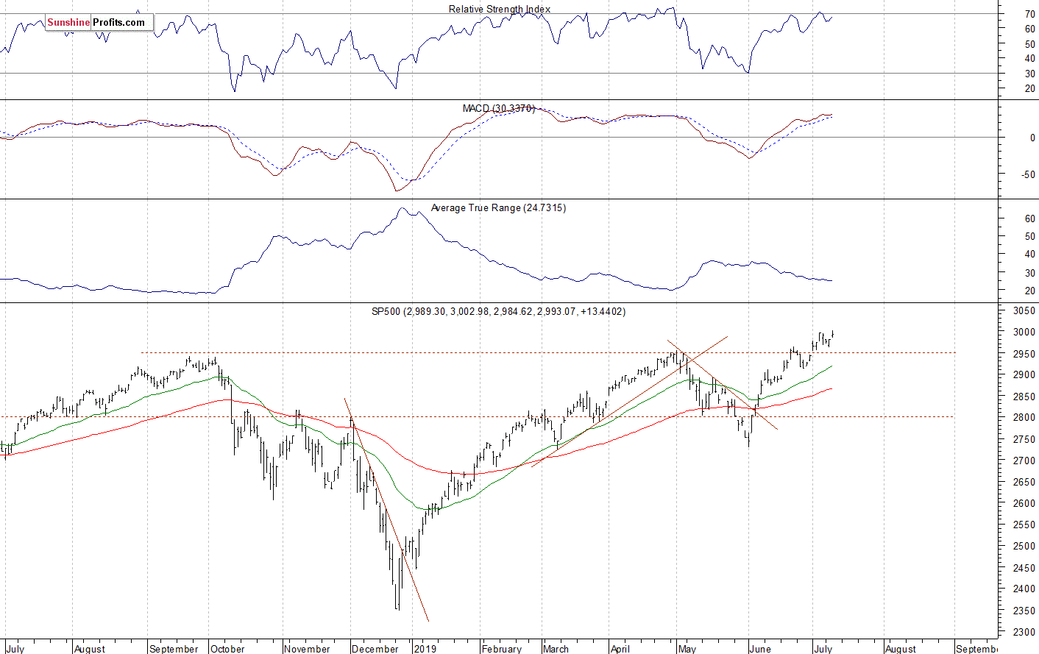1039x654 pixels.
Task: Click the 3000 price scale value
Action: coord(1024,333)
